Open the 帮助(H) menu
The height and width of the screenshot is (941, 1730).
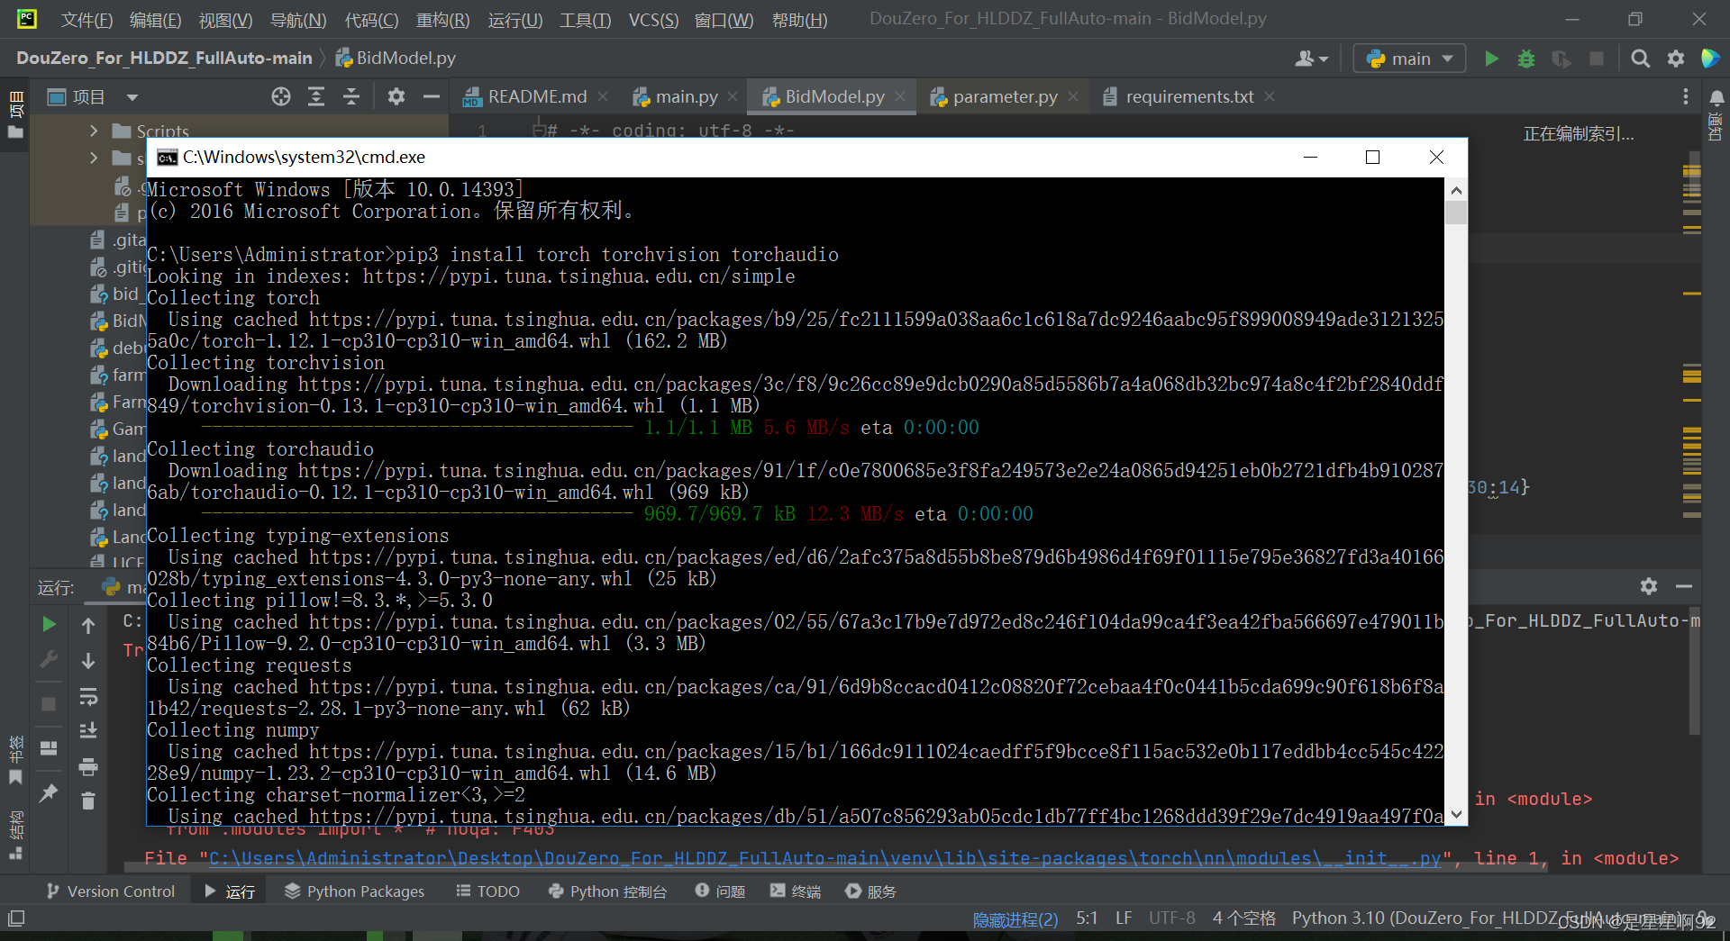click(799, 20)
